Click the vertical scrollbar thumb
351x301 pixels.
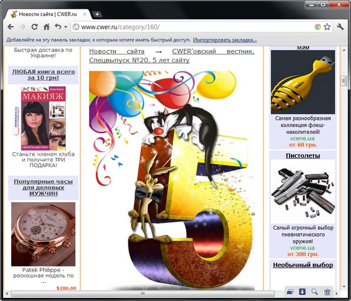344,81
